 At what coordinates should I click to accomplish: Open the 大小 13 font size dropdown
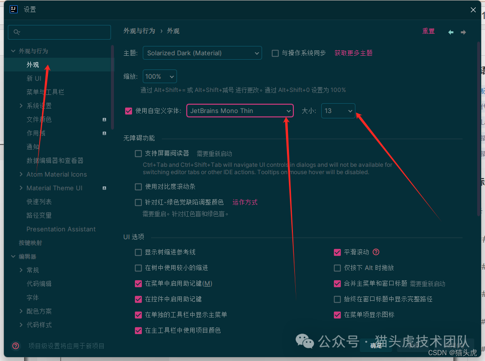pos(338,111)
